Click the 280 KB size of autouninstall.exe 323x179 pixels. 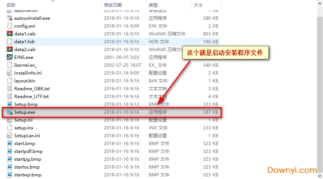click(210, 18)
